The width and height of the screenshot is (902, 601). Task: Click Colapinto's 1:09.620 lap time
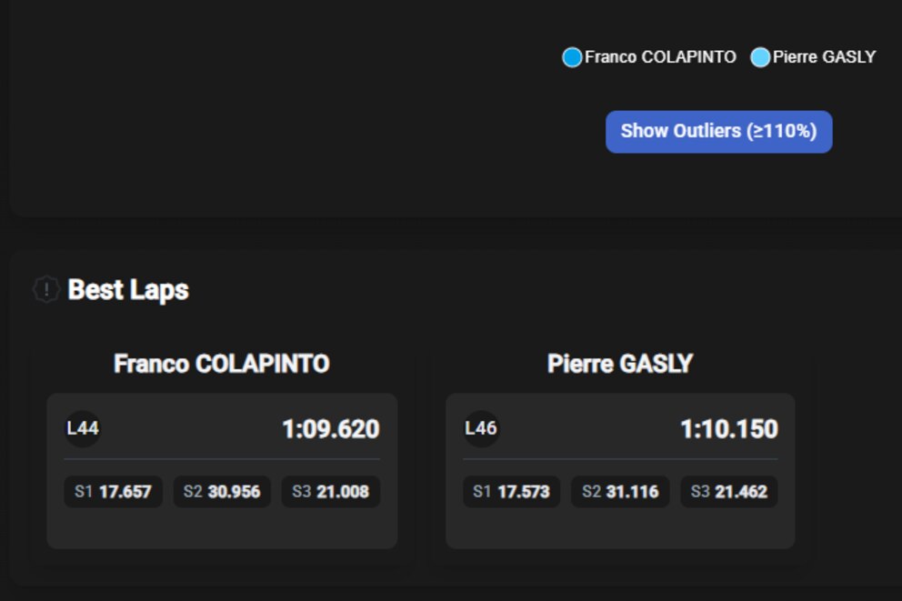[x=331, y=429]
